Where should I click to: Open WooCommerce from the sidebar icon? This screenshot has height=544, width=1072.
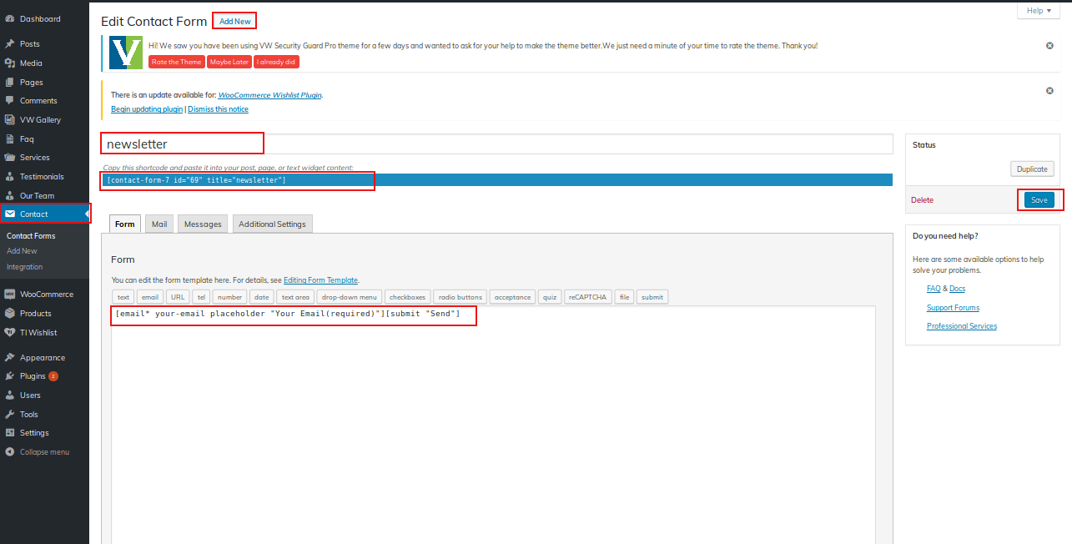pos(9,294)
